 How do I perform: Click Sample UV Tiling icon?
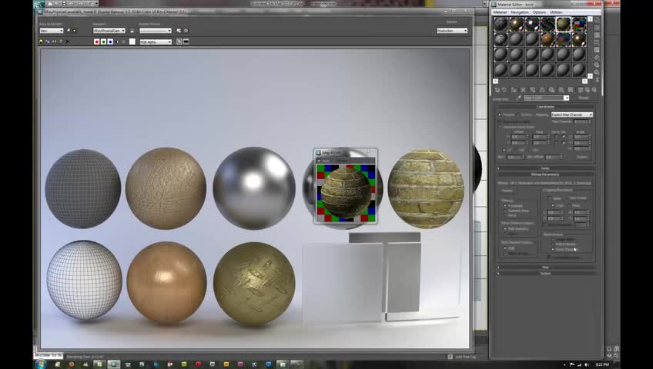click(597, 42)
